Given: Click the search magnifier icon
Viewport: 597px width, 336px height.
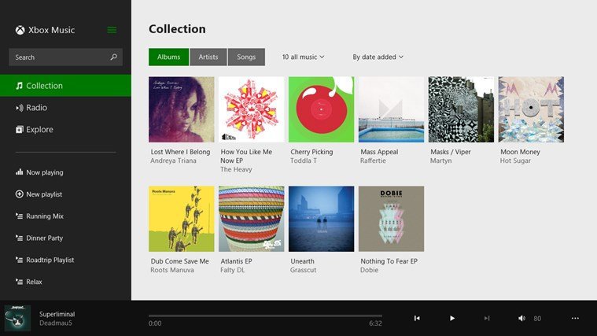Looking at the screenshot, I should tap(113, 57).
